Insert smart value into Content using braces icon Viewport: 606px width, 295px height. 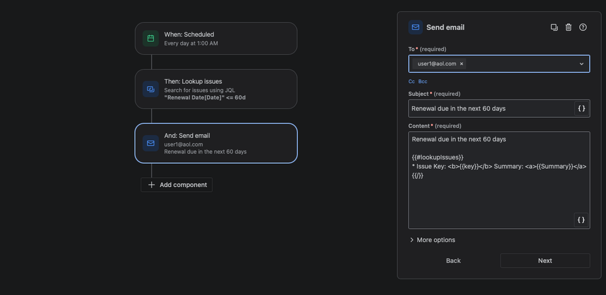coord(581,220)
